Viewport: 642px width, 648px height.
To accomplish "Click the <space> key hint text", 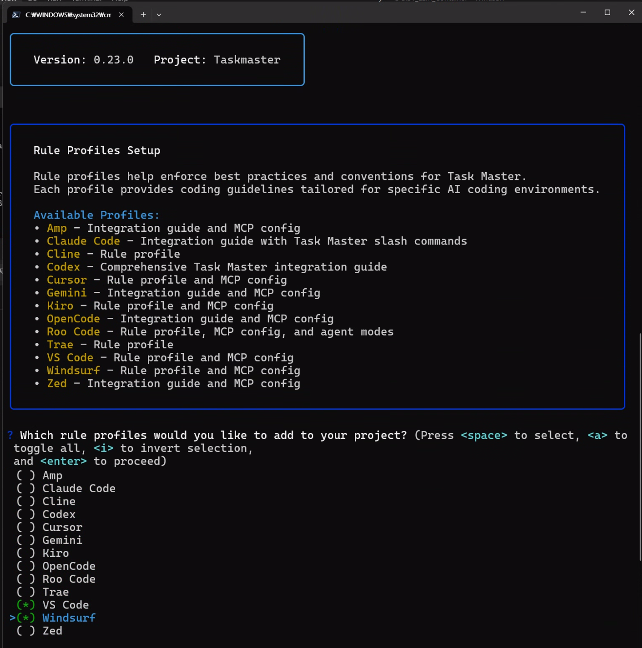I will [484, 435].
